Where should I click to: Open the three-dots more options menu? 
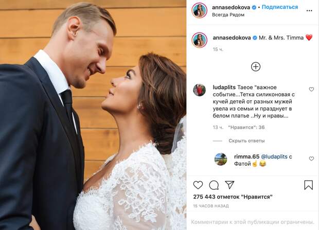(309, 11)
